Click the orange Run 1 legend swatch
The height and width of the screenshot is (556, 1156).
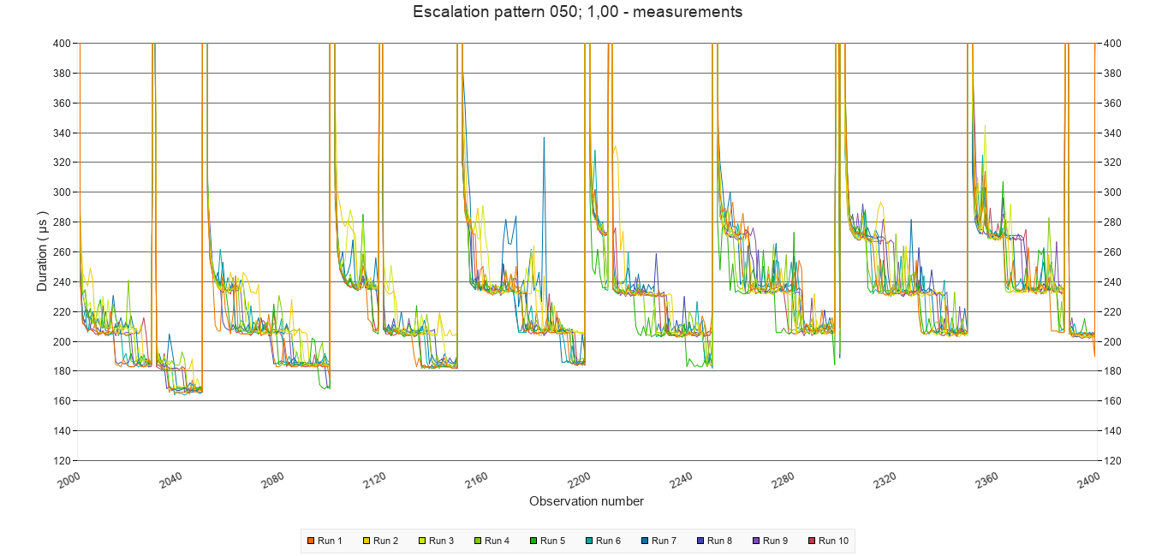click(312, 541)
